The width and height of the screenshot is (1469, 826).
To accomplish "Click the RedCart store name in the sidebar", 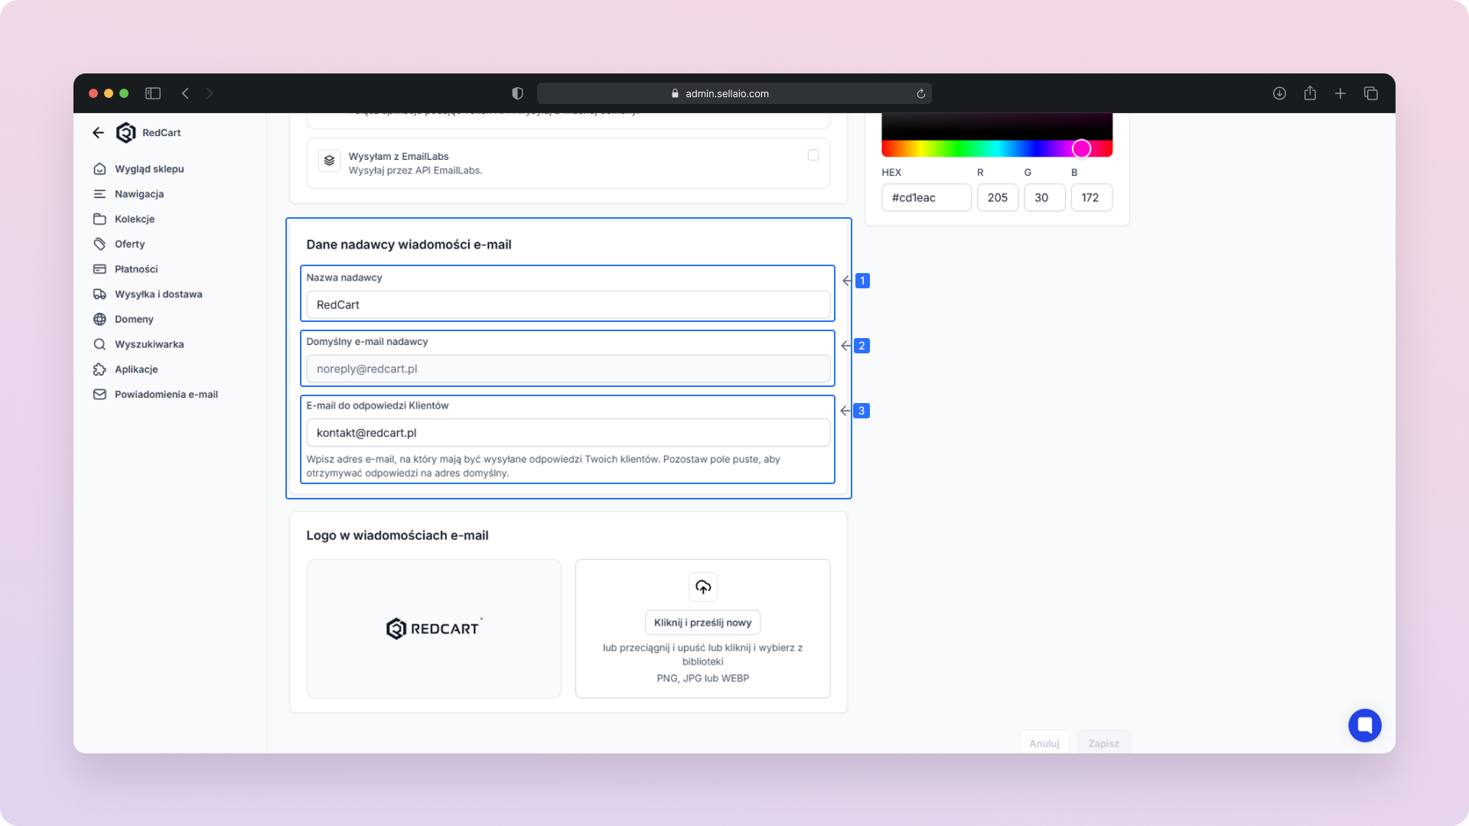I will (x=161, y=132).
